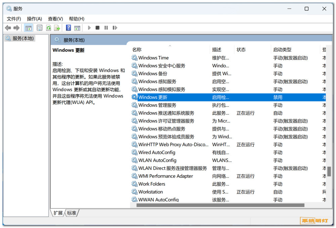Image resolution: width=336 pixels, height=228 pixels.
Task: Open the 文件(F) menu
Action: tap(14, 18)
